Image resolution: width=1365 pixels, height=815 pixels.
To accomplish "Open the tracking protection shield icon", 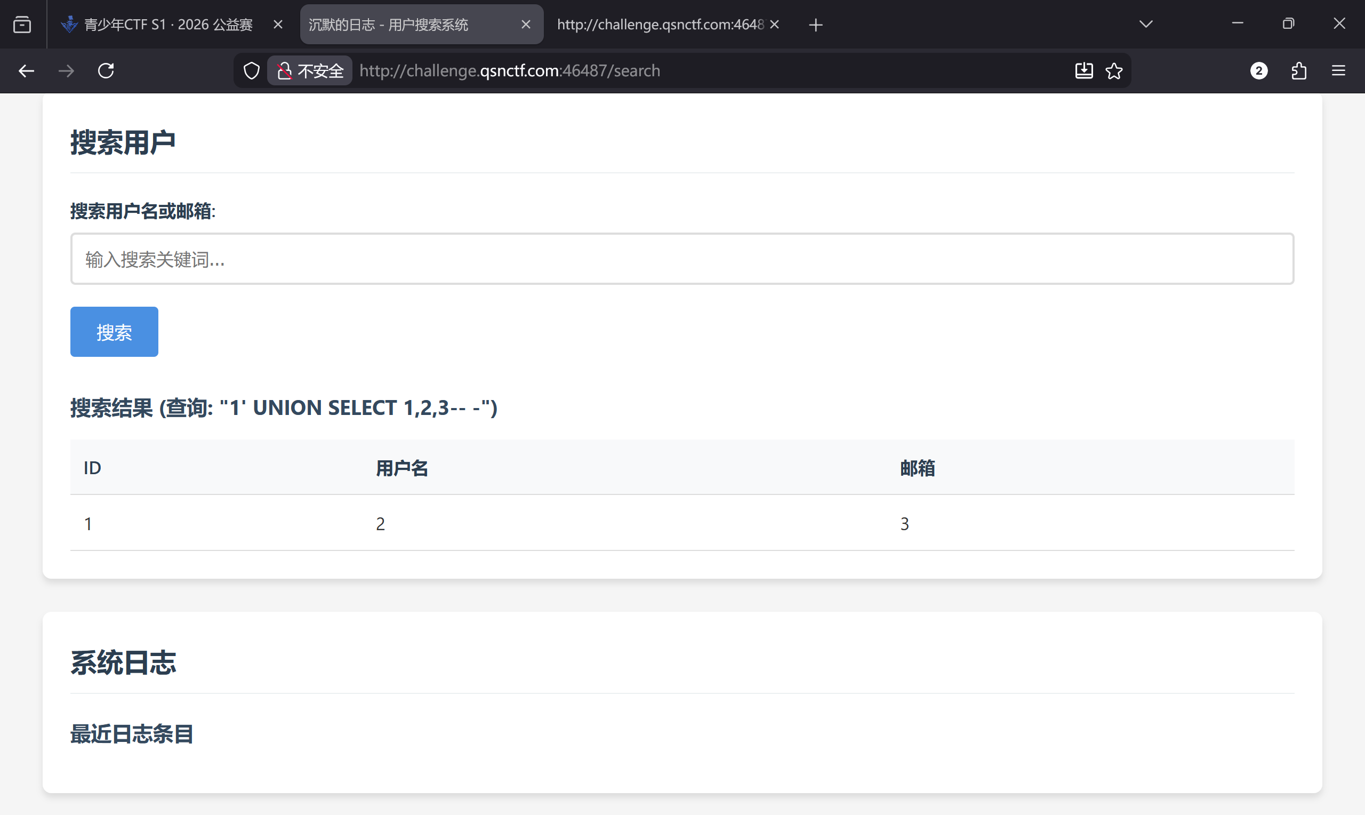I will point(251,71).
